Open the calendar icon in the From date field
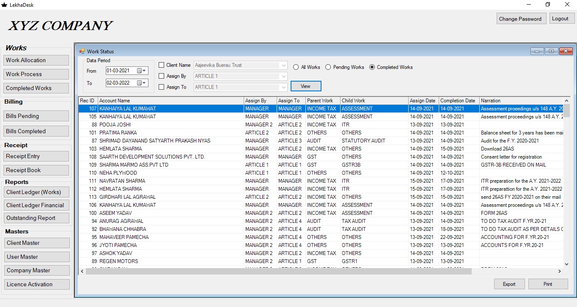Image resolution: width=577 pixels, height=307 pixels. (x=139, y=71)
